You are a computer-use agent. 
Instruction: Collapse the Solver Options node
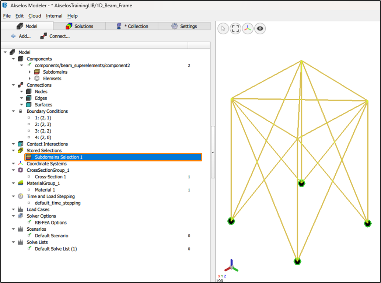[x=13, y=216]
